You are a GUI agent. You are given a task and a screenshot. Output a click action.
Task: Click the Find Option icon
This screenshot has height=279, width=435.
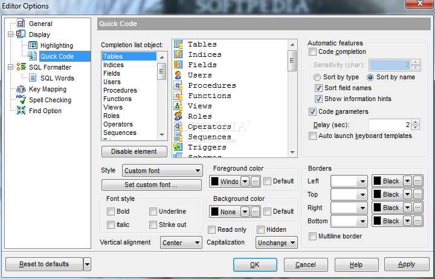[x=21, y=111]
